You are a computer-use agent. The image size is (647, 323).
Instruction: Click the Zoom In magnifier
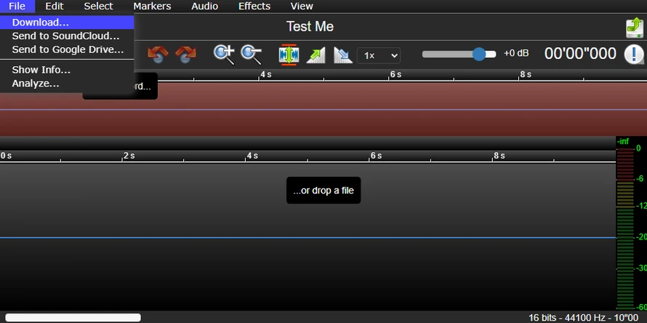(223, 55)
